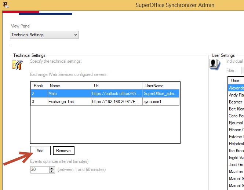
Task: Click the interval field showing 30
Action: click(40, 169)
